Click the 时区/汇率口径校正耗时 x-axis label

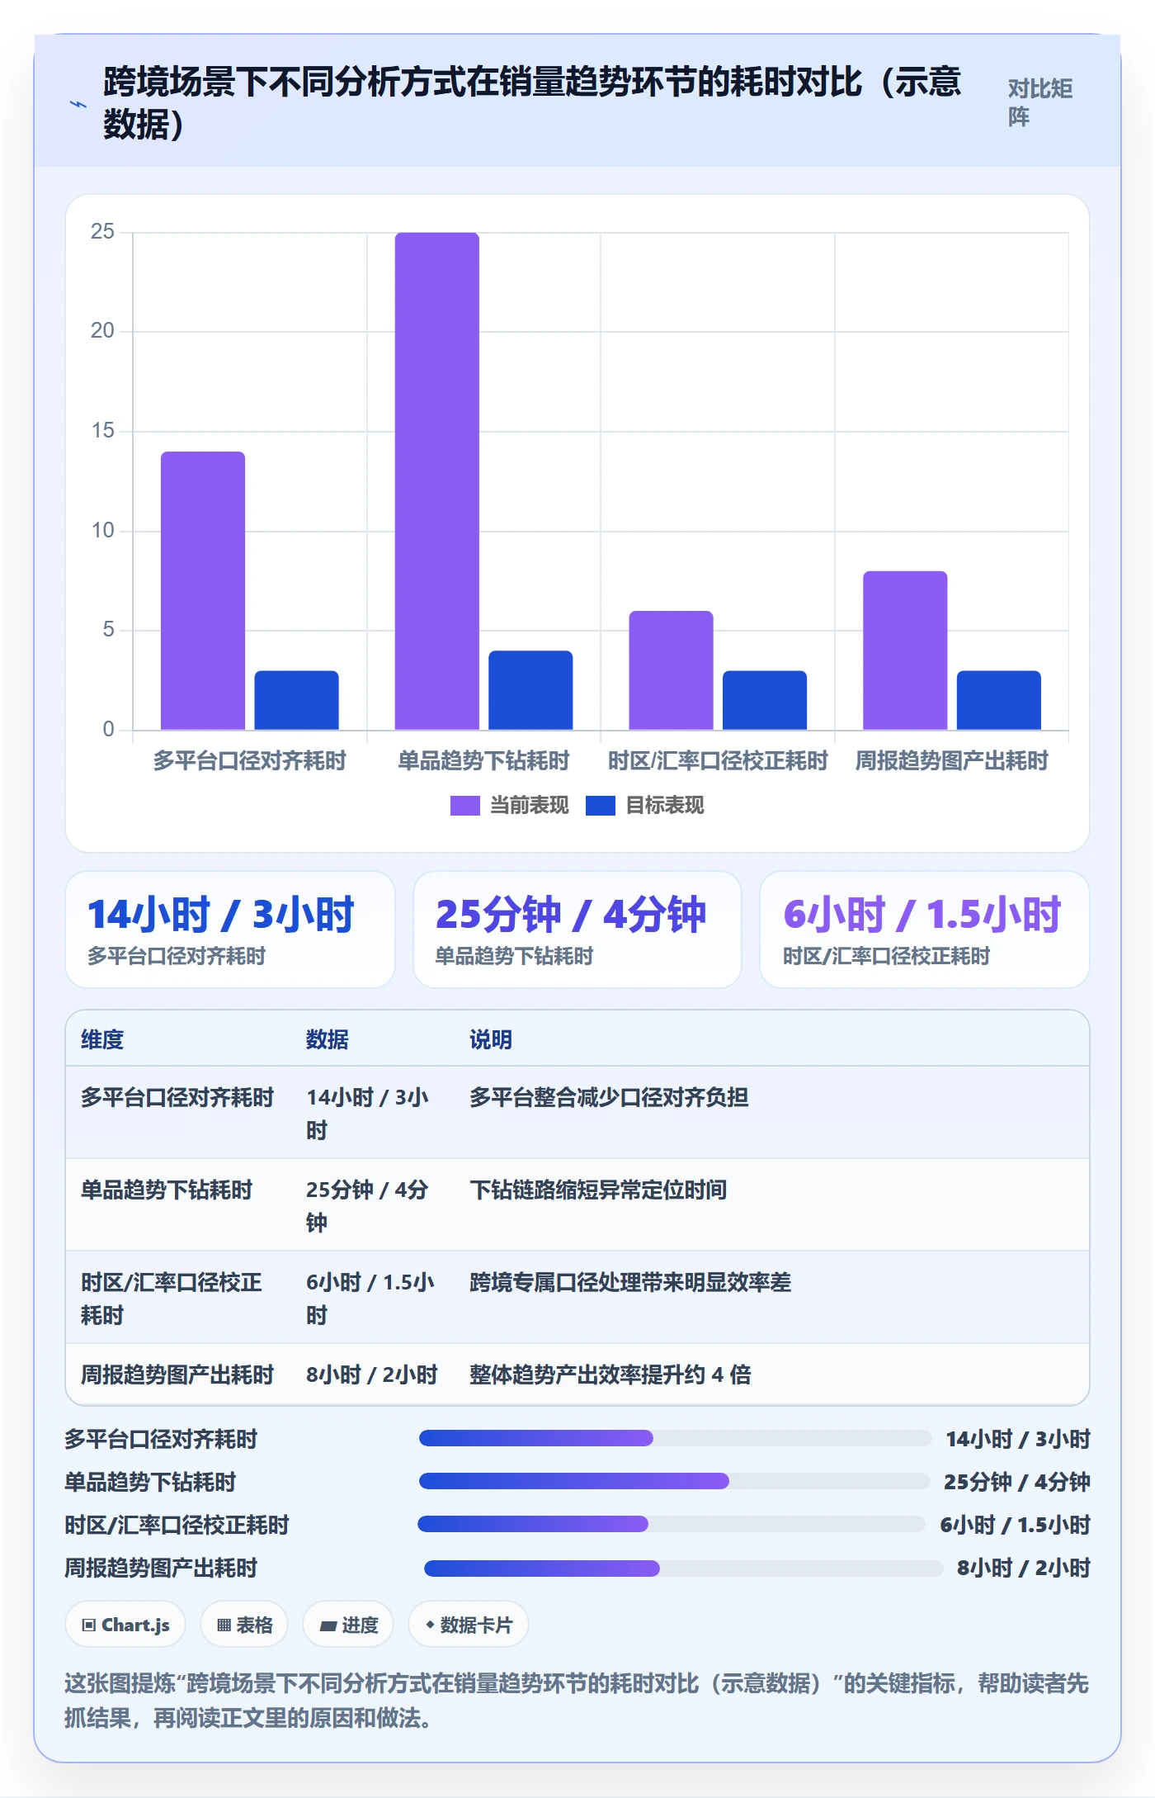717,760
